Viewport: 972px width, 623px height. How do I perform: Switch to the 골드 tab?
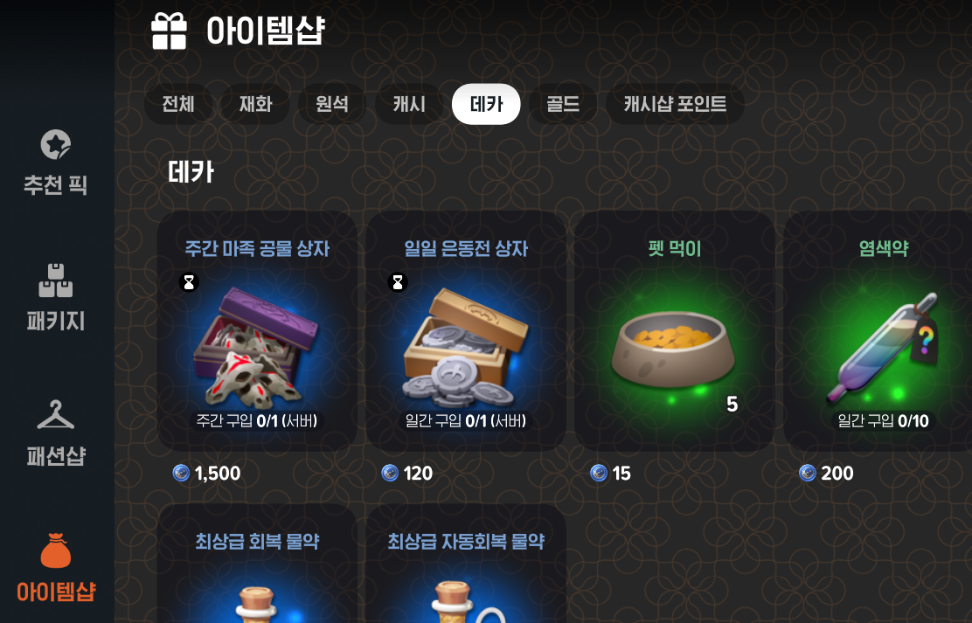point(563,104)
